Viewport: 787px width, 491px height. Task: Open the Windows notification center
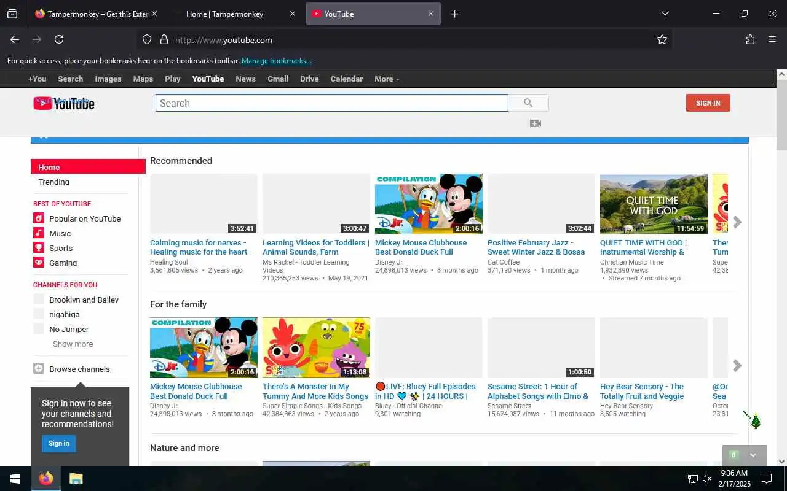tap(767, 479)
